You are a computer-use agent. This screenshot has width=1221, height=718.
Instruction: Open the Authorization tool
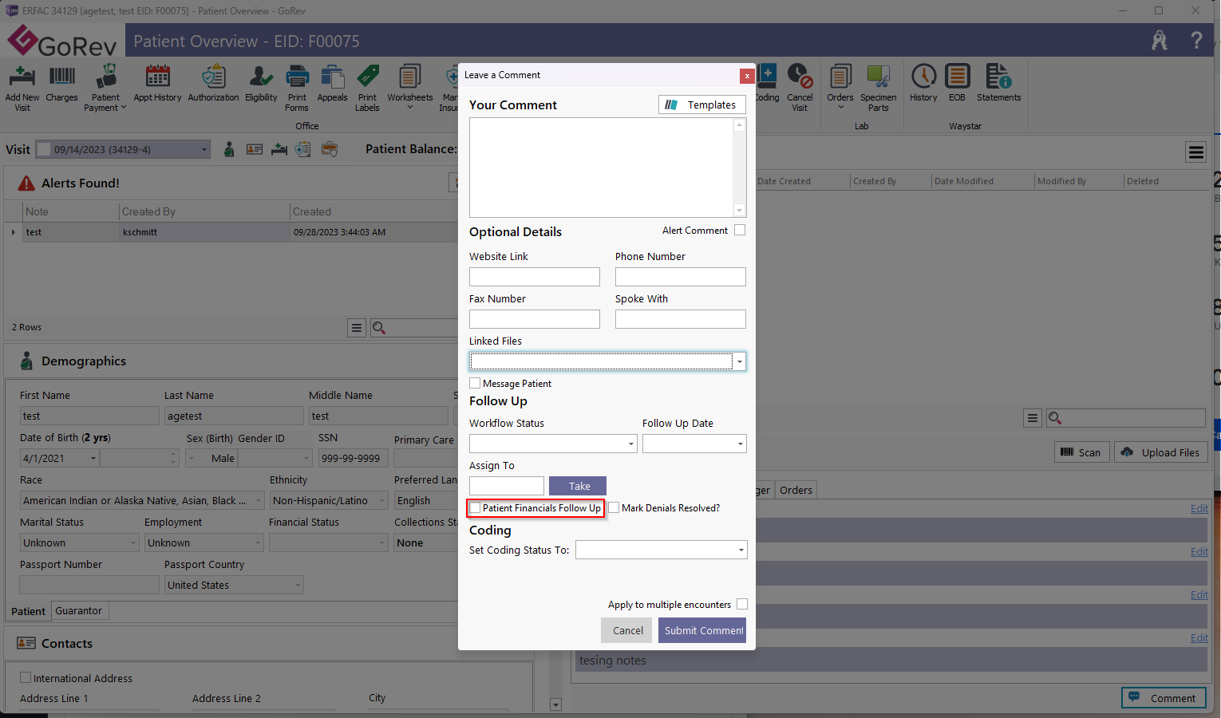point(213,83)
